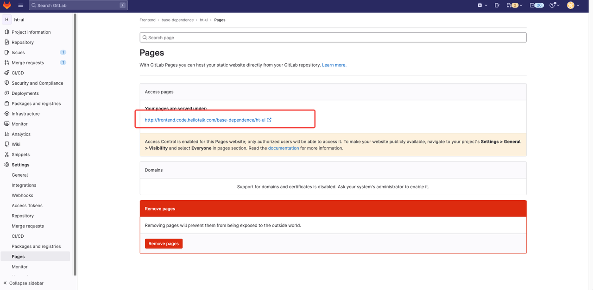Open the hamburger navigation menu
The height and width of the screenshot is (290, 593).
point(21,6)
